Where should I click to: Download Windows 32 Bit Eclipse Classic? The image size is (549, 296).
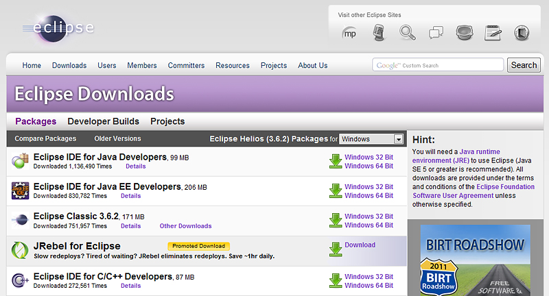tap(369, 217)
